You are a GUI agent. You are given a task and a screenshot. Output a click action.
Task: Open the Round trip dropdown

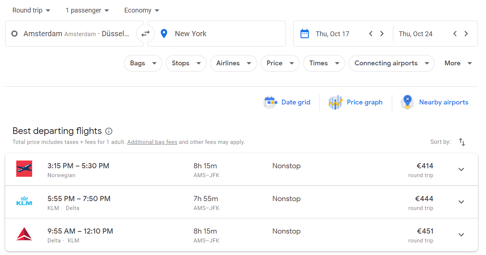(x=31, y=10)
